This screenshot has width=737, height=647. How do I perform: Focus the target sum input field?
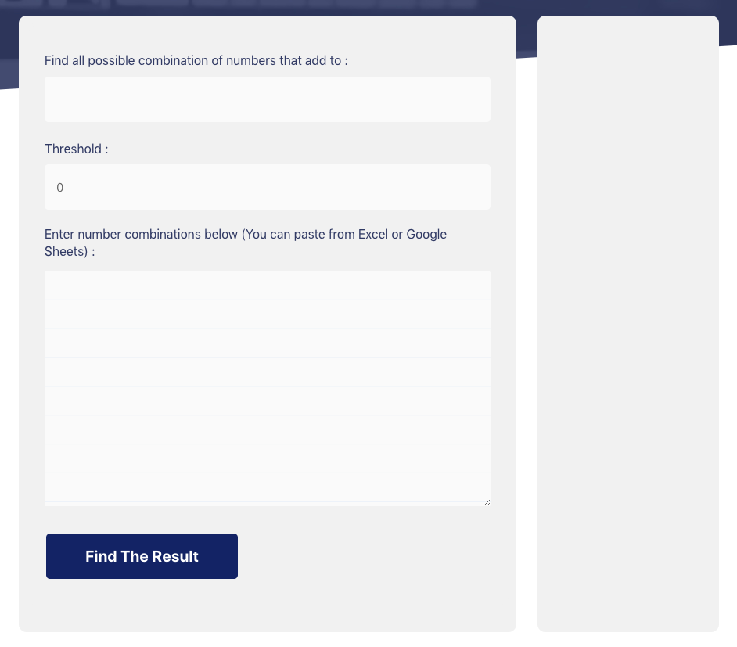tap(268, 99)
